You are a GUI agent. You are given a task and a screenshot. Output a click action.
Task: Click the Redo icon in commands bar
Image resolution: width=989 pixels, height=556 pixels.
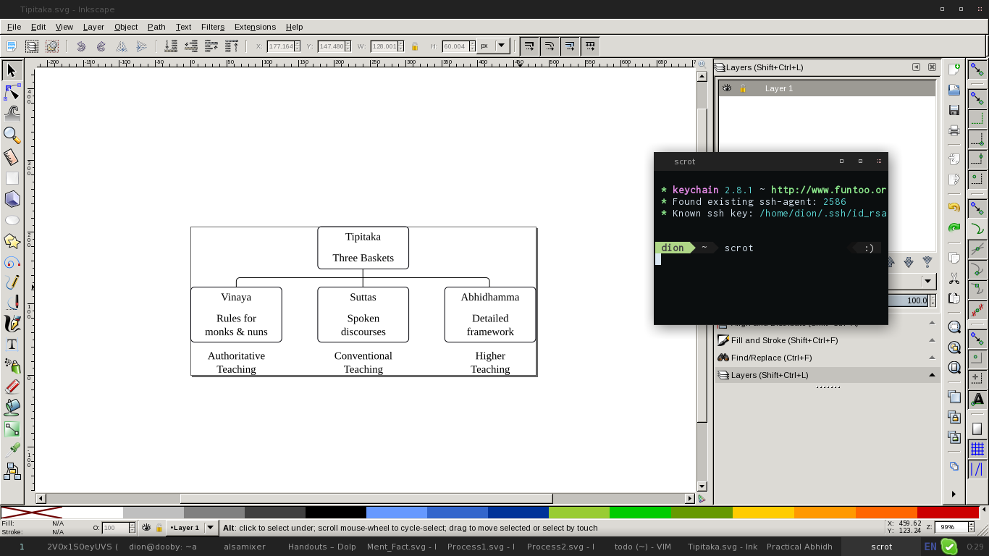(x=954, y=227)
